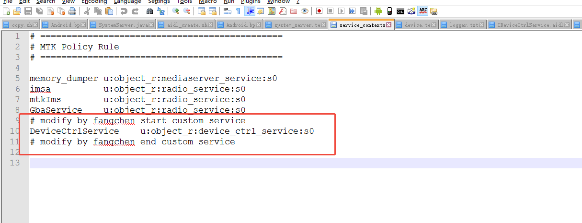Open the command prompt toolbar icon
This screenshot has width=582, height=223.
pos(400,11)
